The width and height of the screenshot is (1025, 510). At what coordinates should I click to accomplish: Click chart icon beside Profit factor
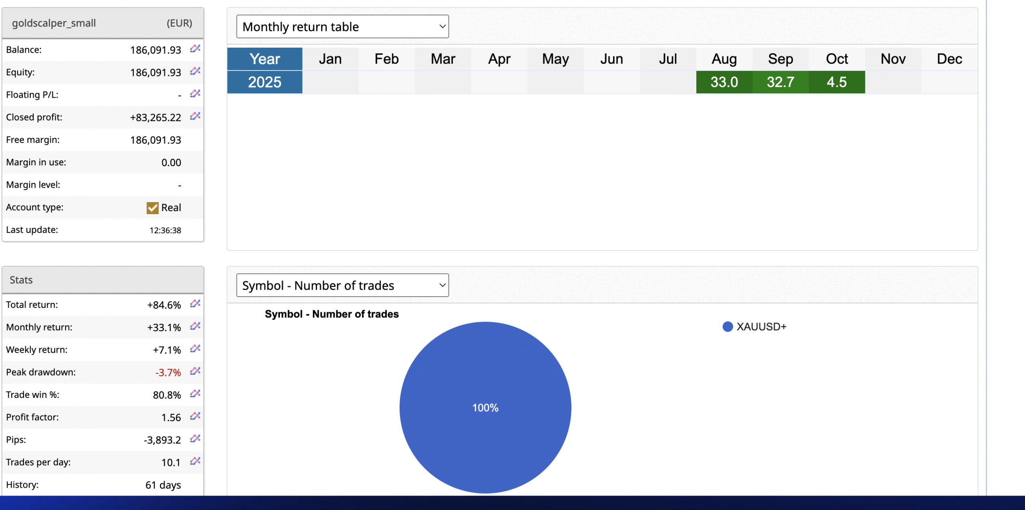195,416
